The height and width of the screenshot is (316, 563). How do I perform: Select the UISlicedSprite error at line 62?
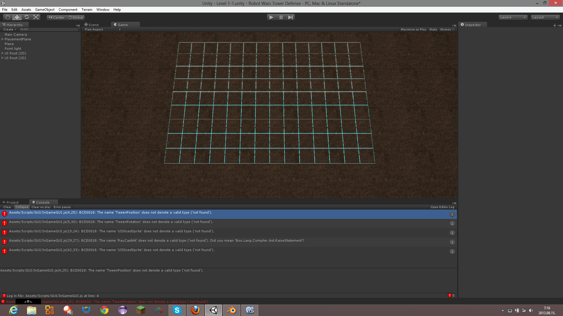coord(228,252)
